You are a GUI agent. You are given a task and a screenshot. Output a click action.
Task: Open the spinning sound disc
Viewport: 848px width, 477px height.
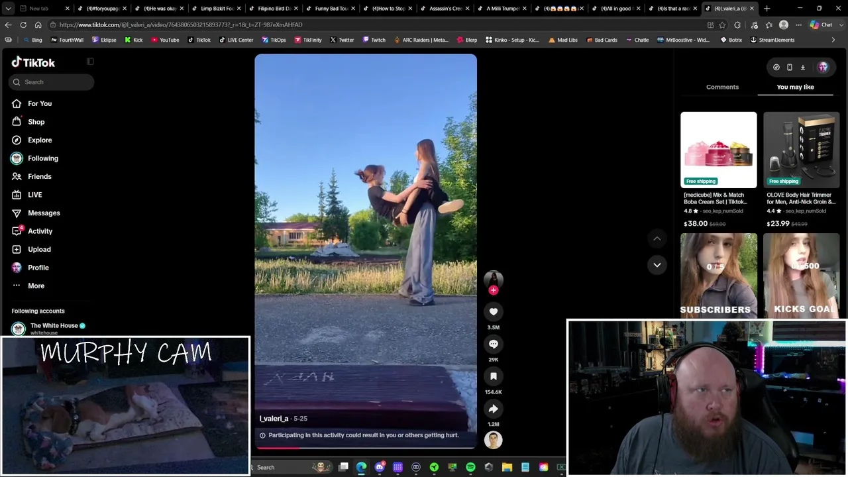[x=493, y=440]
